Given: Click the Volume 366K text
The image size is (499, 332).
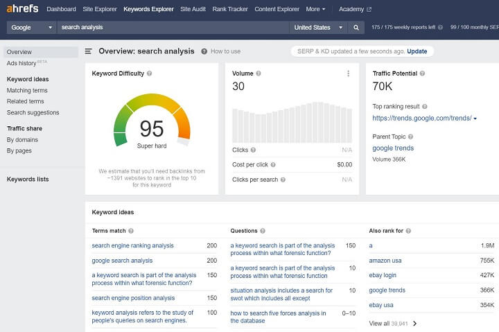Looking at the screenshot, I should point(389,159).
